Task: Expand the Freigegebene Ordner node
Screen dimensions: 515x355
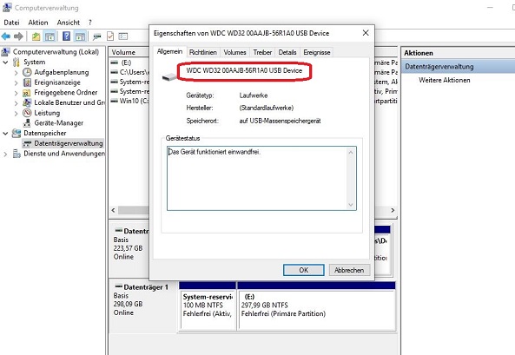Action: pyautogui.click(x=17, y=93)
